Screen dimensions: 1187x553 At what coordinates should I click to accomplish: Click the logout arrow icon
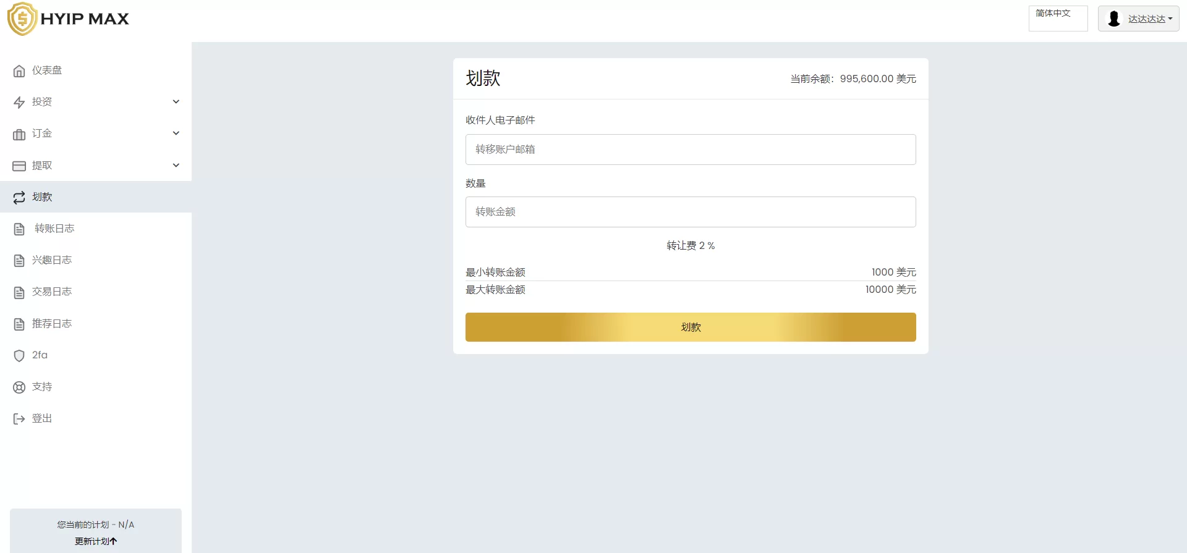click(19, 419)
